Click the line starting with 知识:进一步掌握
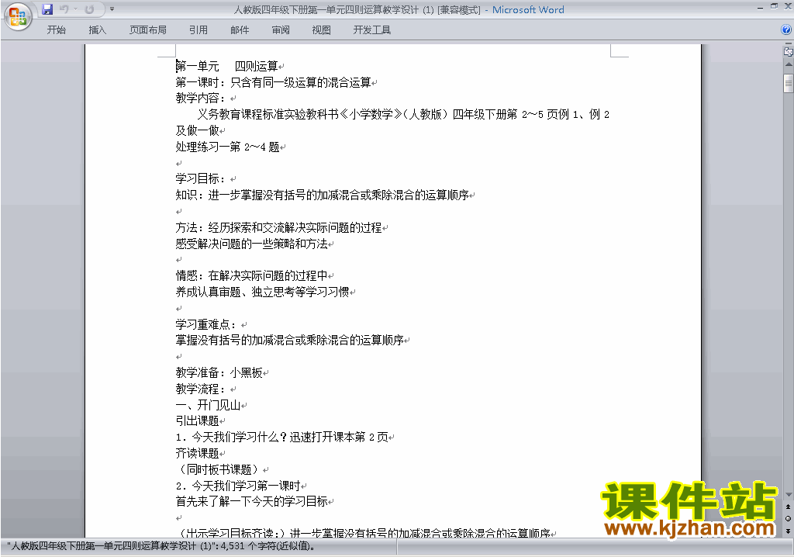Viewport: 794px width, 557px height. pos(322,195)
